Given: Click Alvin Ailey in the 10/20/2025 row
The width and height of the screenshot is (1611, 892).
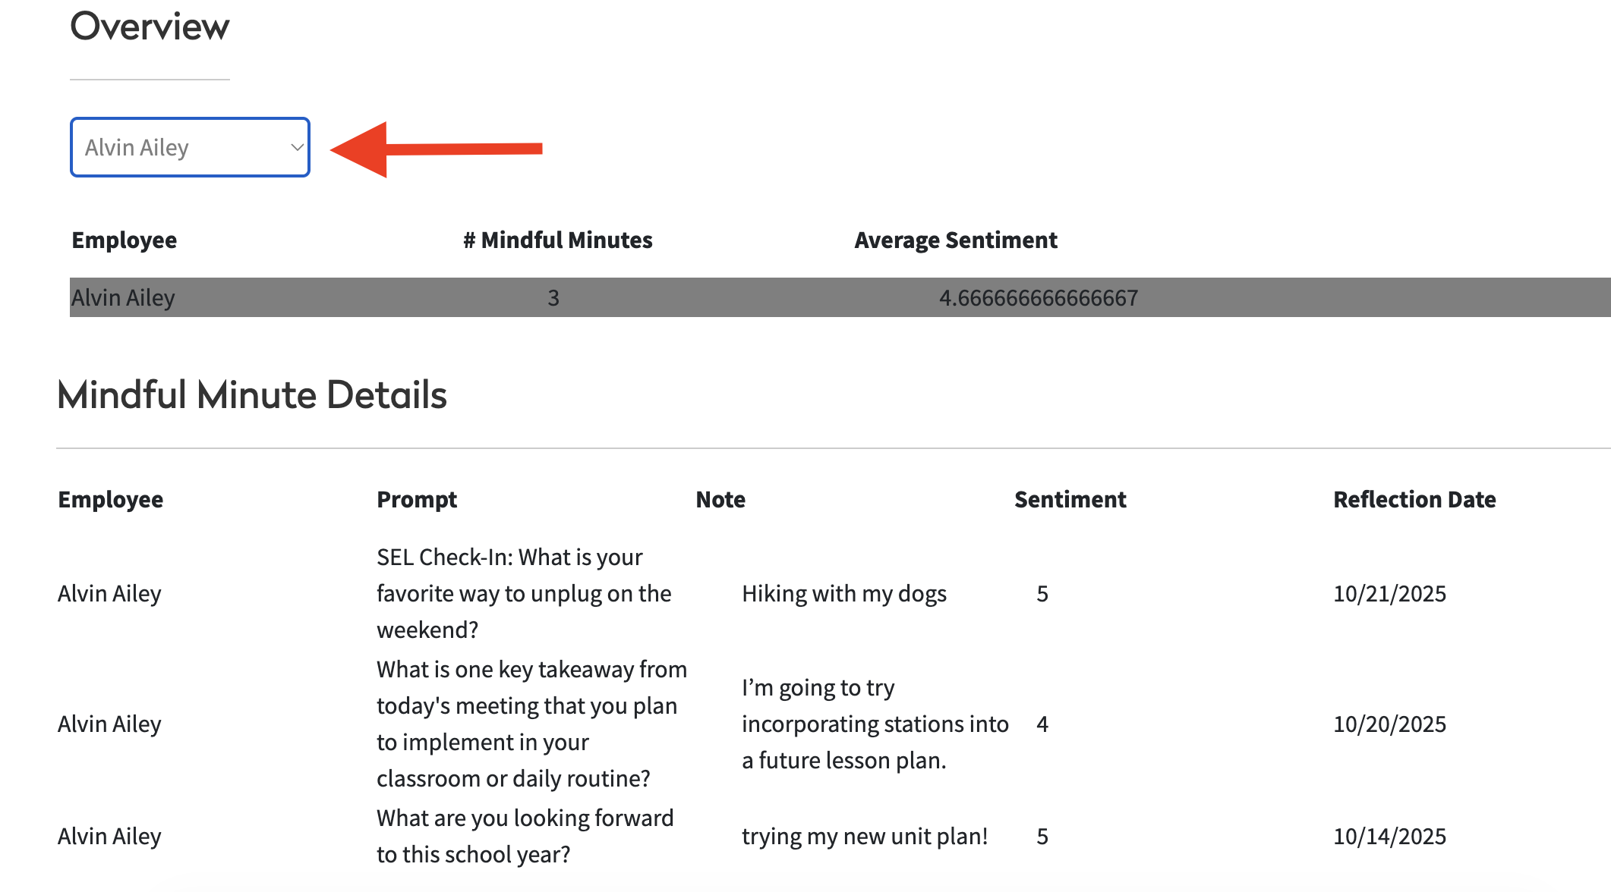Looking at the screenshot, I should coord(109,724).
